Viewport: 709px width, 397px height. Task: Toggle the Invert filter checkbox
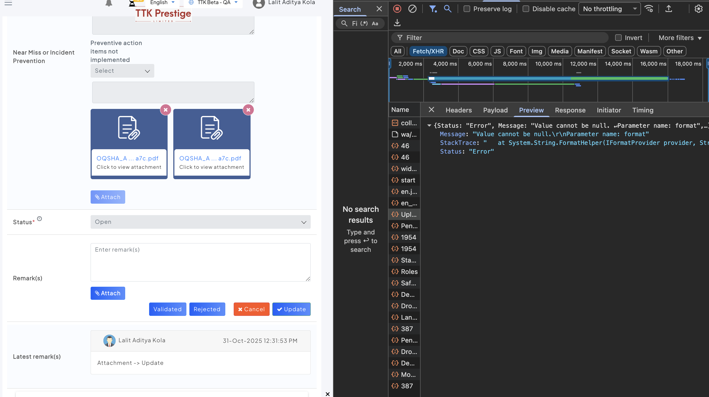pos(618,38)
